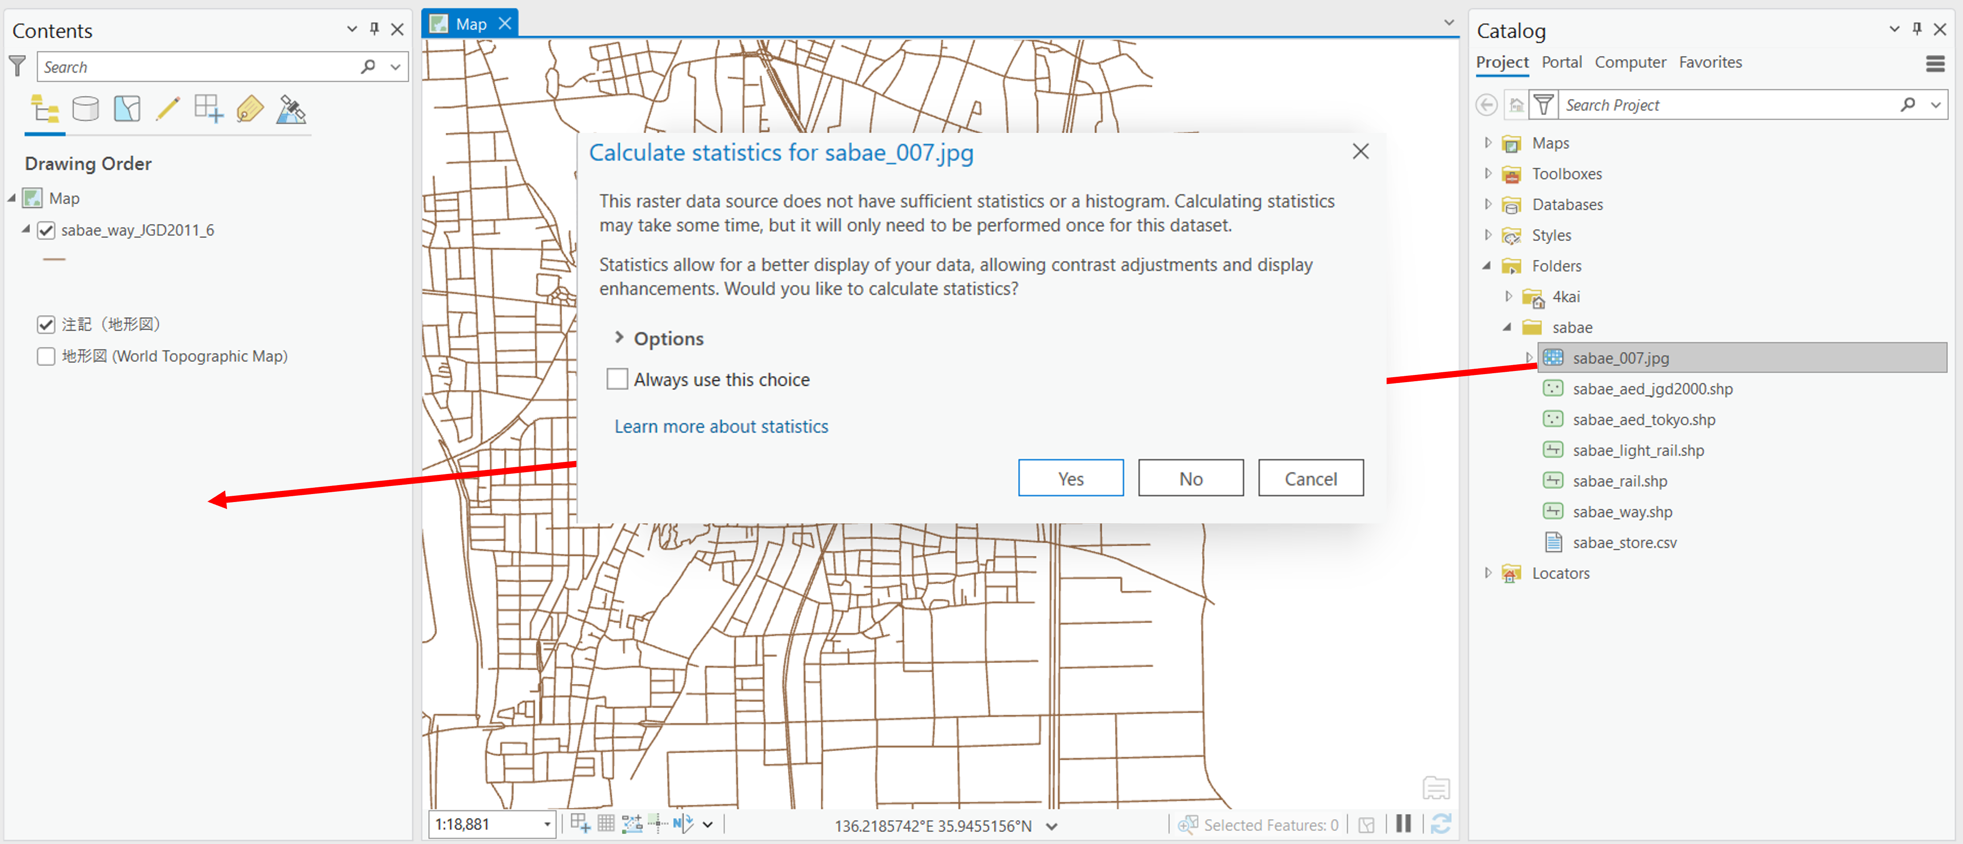Cancel the calculate statistics dialog
1963x844 pixels.
coord(1311,478)
